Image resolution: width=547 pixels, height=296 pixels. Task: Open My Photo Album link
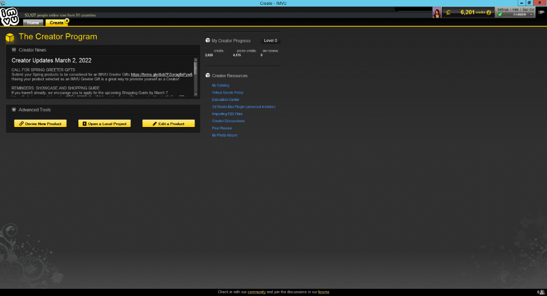point(224,136)
